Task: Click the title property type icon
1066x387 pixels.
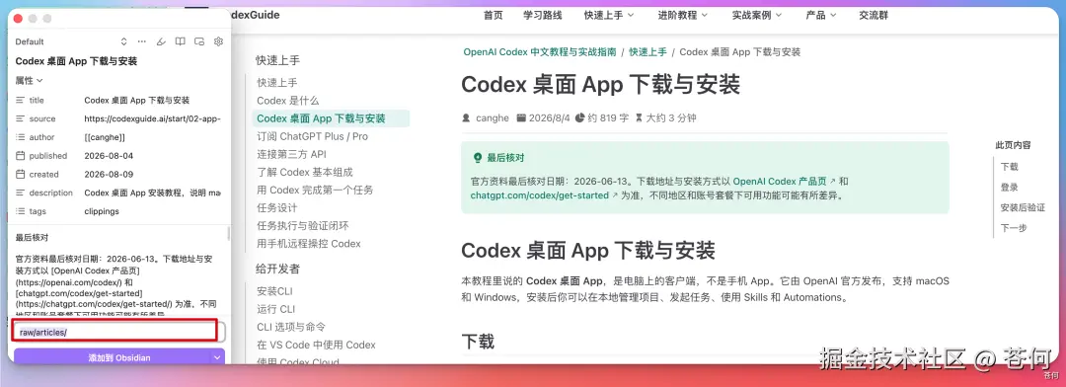Action: pyautogui.click(x=21, y=100)
